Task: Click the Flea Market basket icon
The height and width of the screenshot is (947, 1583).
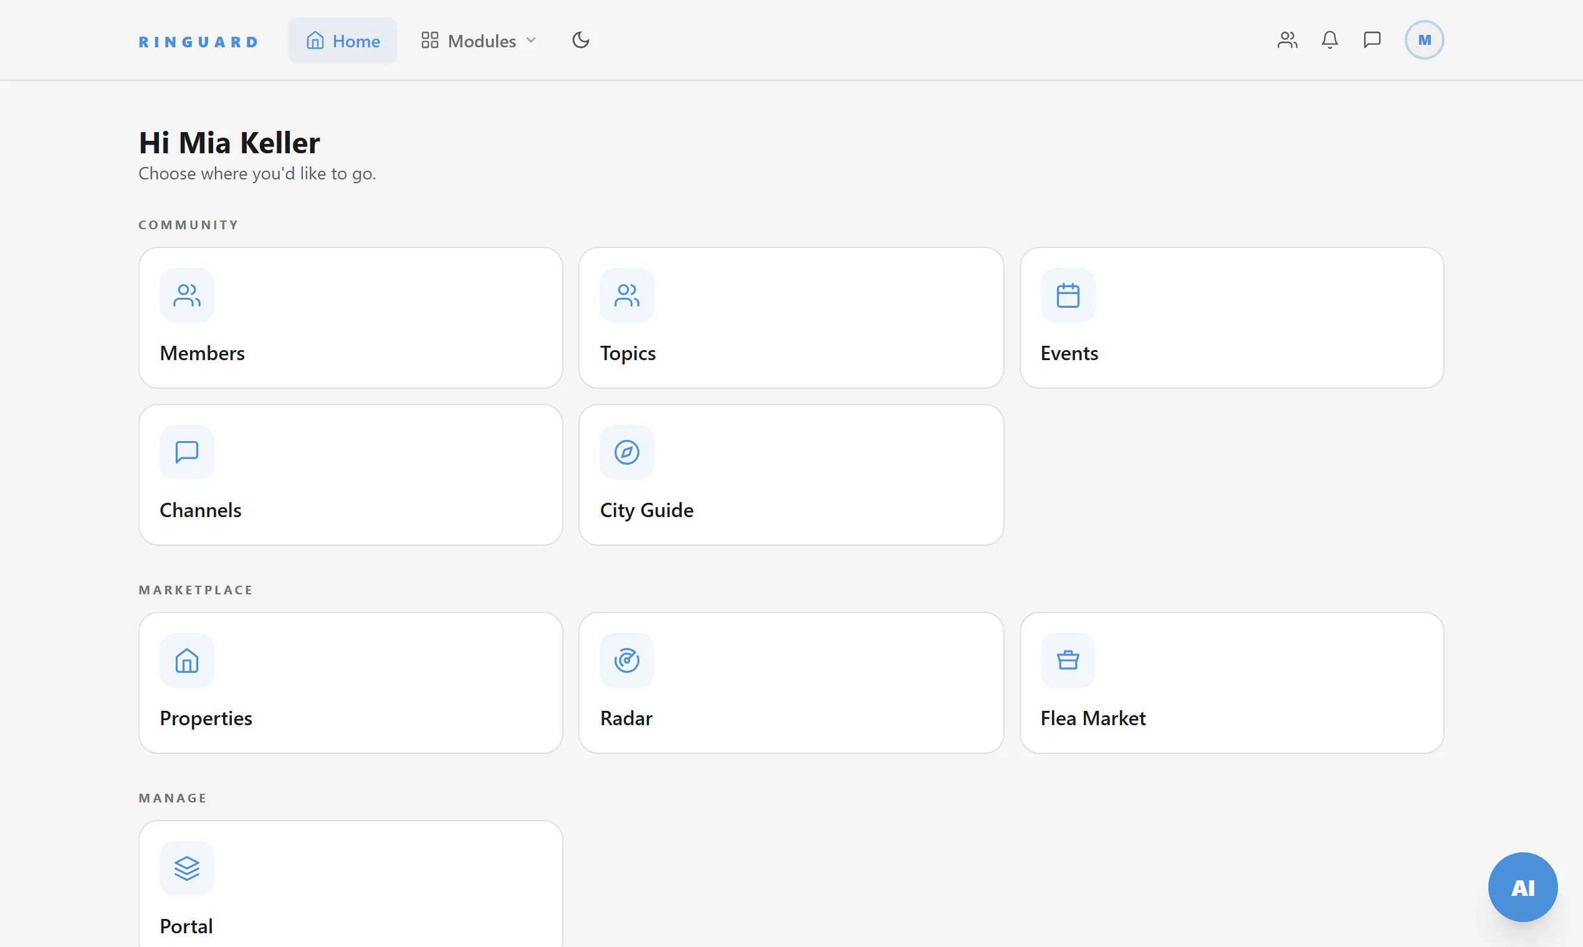Action: pos(1068,660)
